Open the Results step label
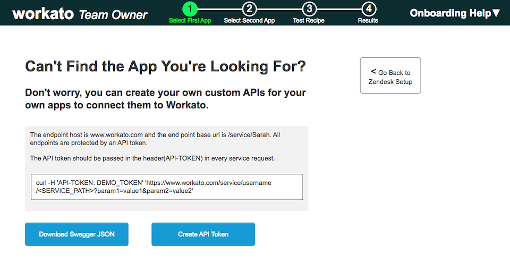Viewport: 510px width, 279px height. pos(368,21)
